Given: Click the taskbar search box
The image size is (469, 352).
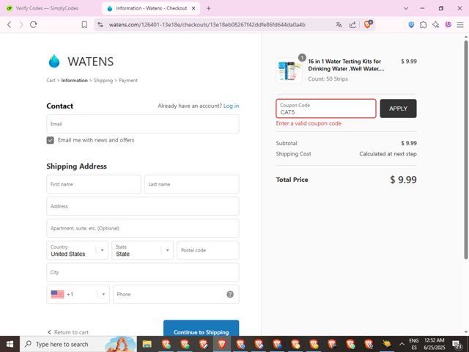Looking at the screenshot, I should (x=78, y=344).
